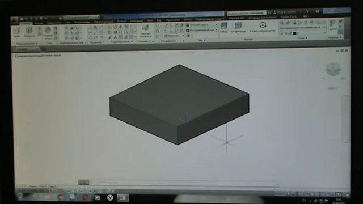Image resolution: width=363 pixels, height=204 pixels.
Task: Open the workspace selector dropdown in title bar
Action: (x=81, y=18)
